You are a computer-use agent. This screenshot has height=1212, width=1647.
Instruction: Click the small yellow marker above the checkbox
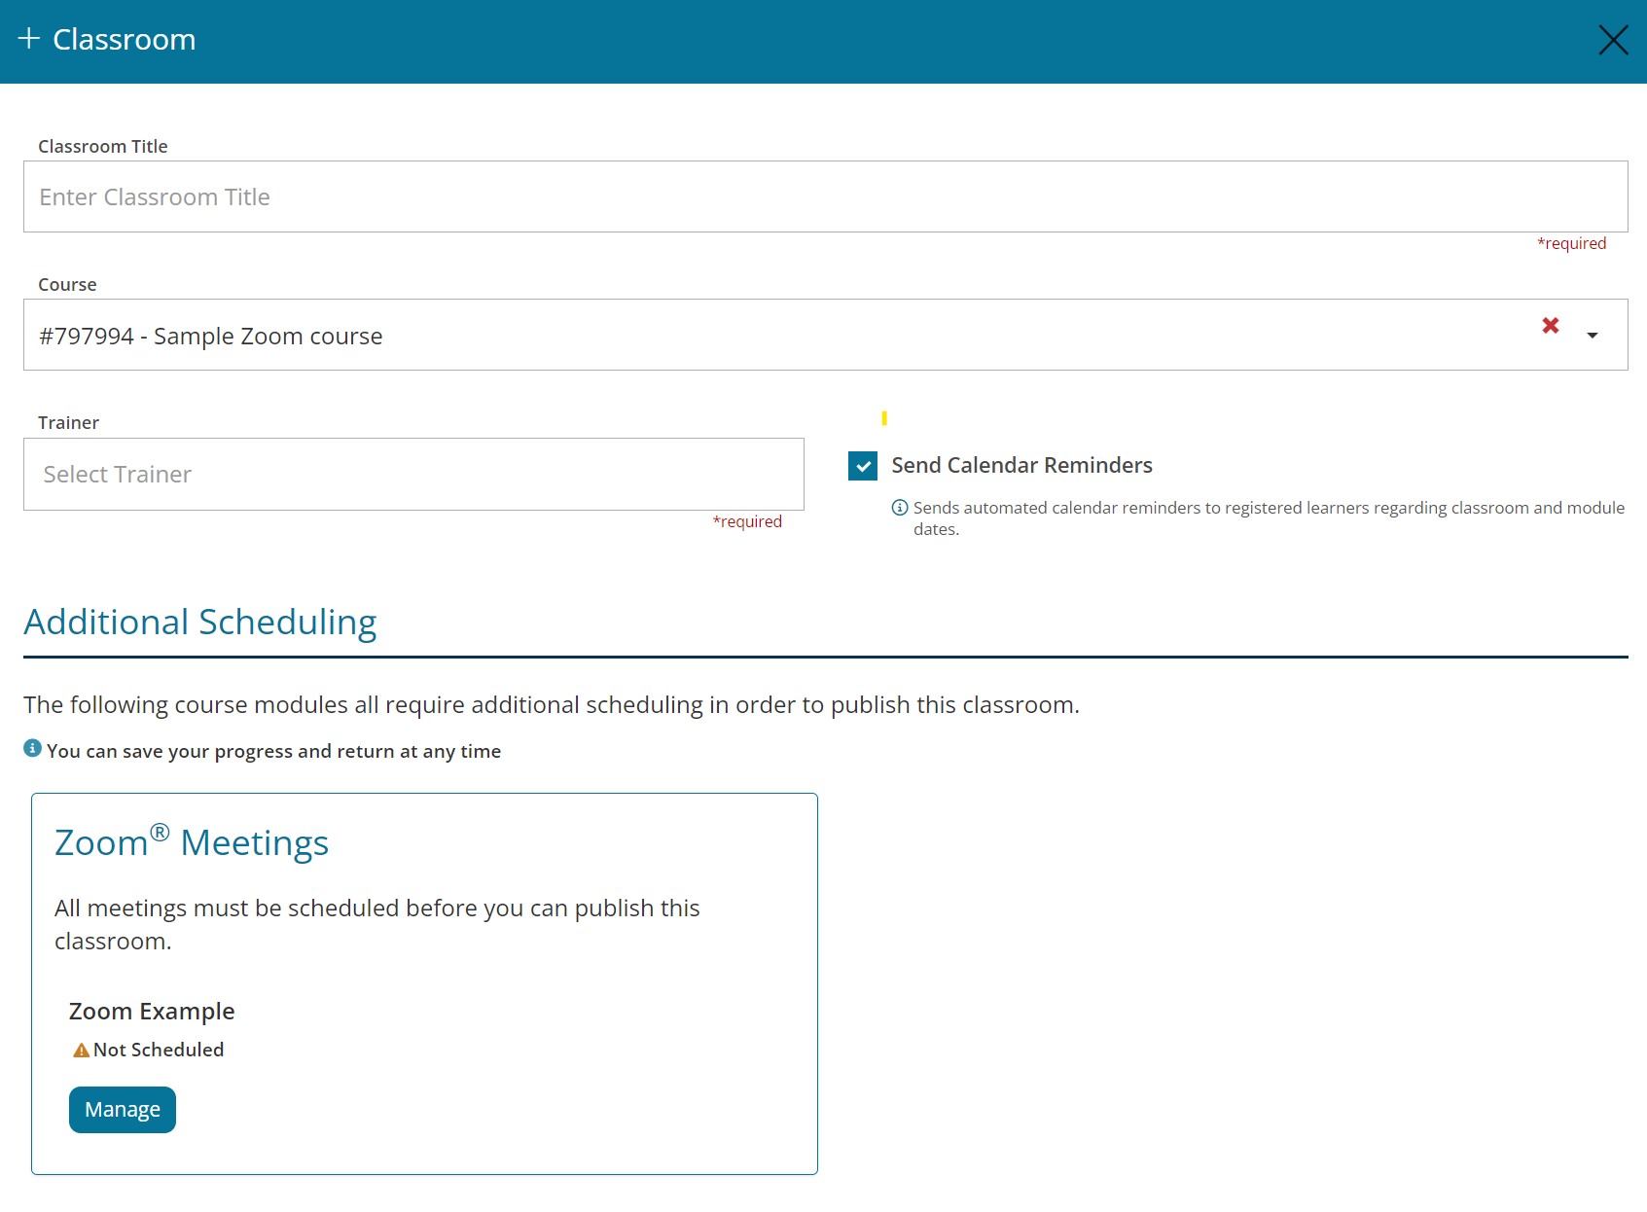click(x=884, y=418)
